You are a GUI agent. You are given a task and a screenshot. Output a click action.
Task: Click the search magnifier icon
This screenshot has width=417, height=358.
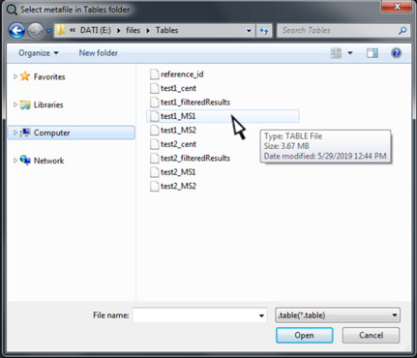point(402,31)
